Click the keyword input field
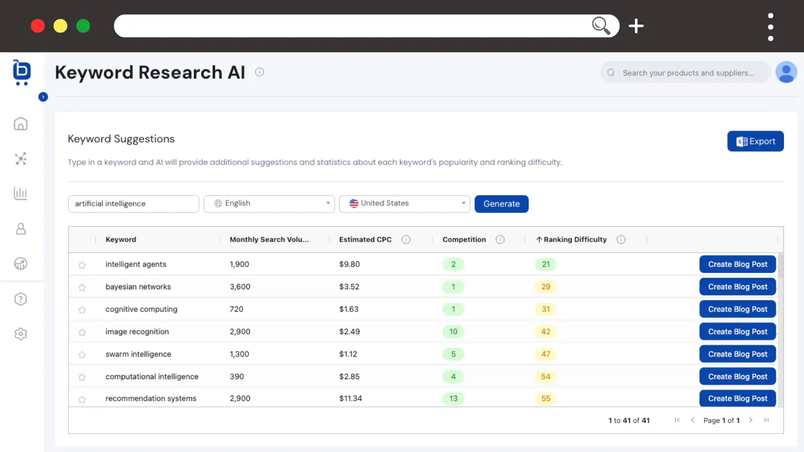Viewport: 804px width, 452px height. (x=134, y=204)
